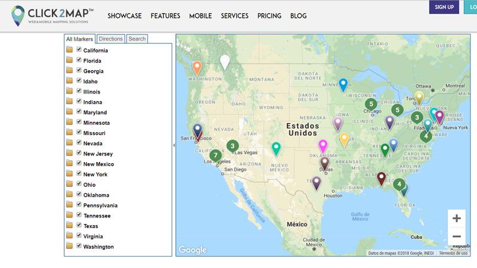Zoom in the map with plus button
The height and width of the screenshot is (268, 477).
coord(456,218)
